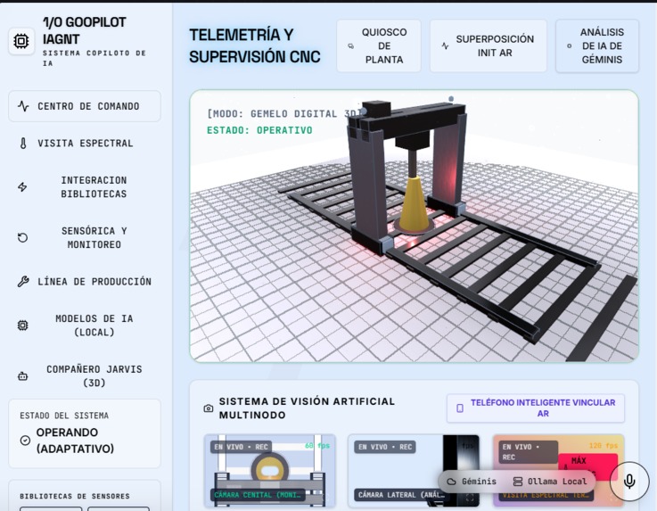Start Superposición Init AR
The image size is (657, 511).
[x=489, y=46]
